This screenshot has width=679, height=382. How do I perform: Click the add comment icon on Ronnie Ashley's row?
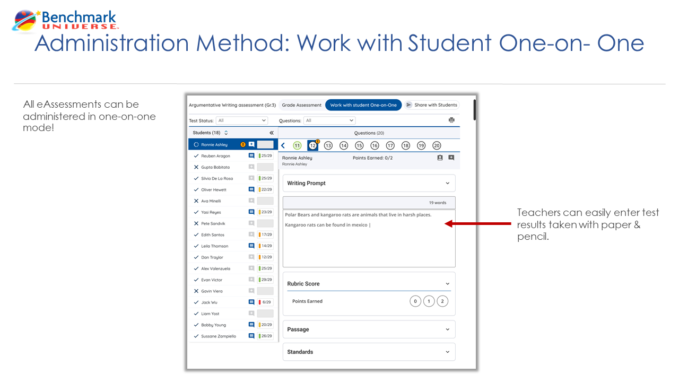point(251,144)
